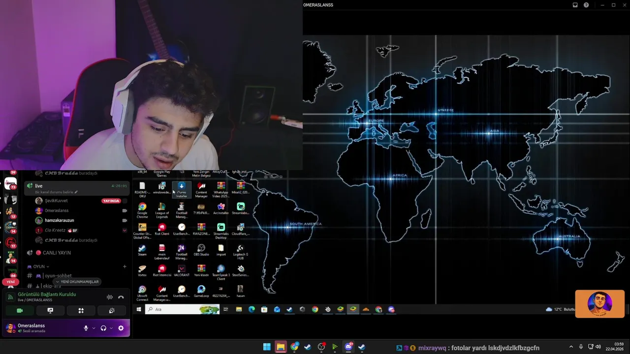Click the streamer avatar overlay thumbnail
This screenshot has width=630, height=354.
(x=599, y=304)
